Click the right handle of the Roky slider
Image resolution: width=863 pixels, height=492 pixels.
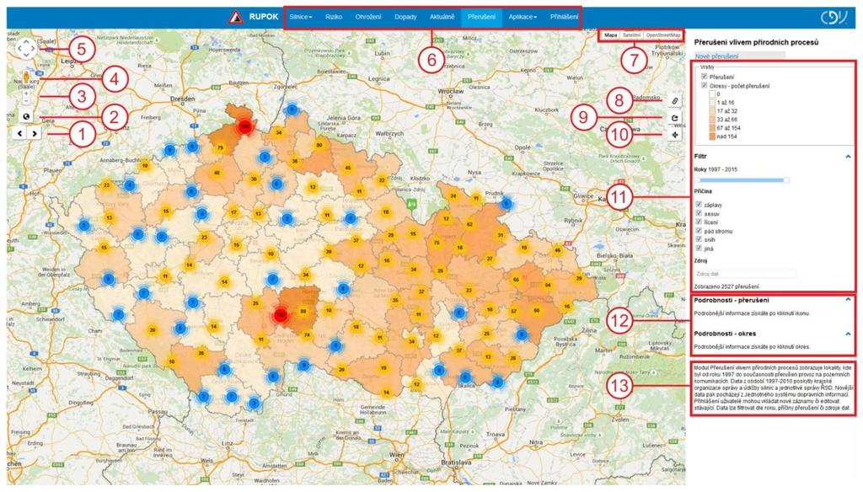786,180
